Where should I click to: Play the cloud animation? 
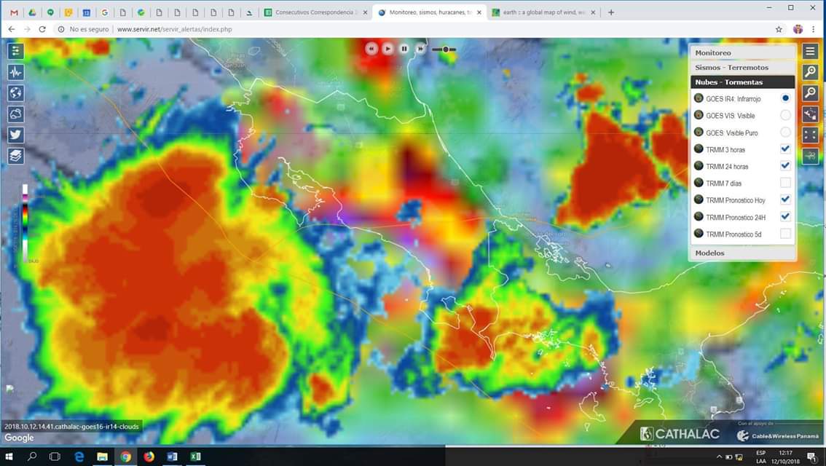pyautogui.click(x=388, y=49)
